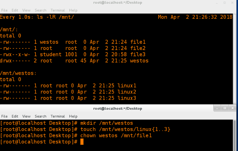Image resolution: width=238 pixels, height=151 pixels.
Task: Click the bottom terminal's vertical scrollbar
Action: pos(235,135)
